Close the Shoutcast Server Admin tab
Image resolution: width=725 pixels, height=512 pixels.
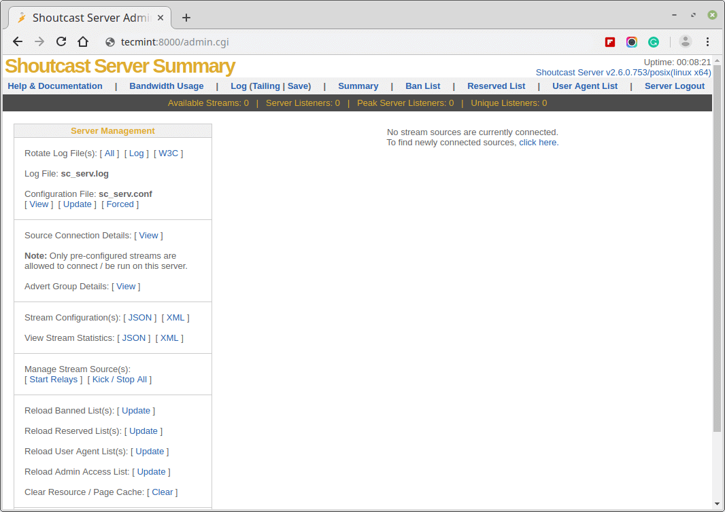[x=160, y=18]
